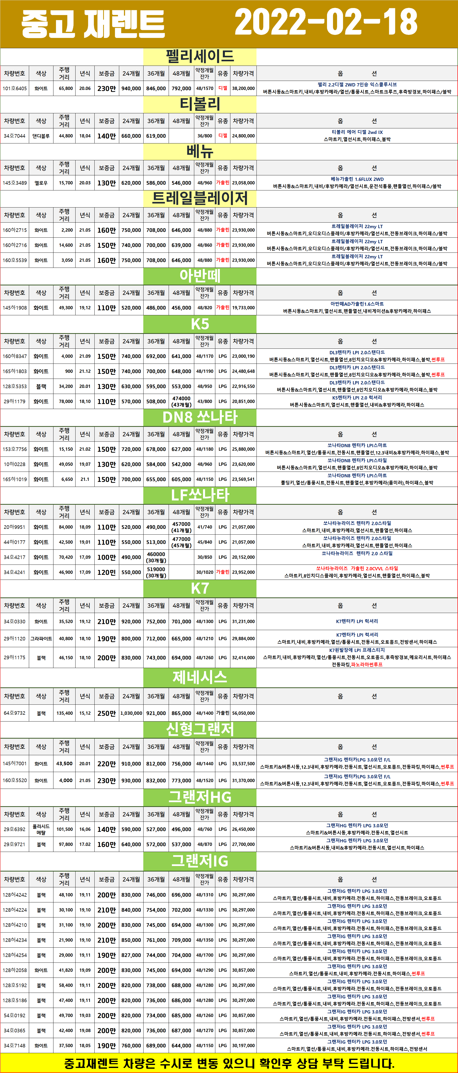Image resolution: width=458 pixels, height=1073 pixels.
Task: Select the 엘로우 color cell for 베뉴
Action: (41, 183)
